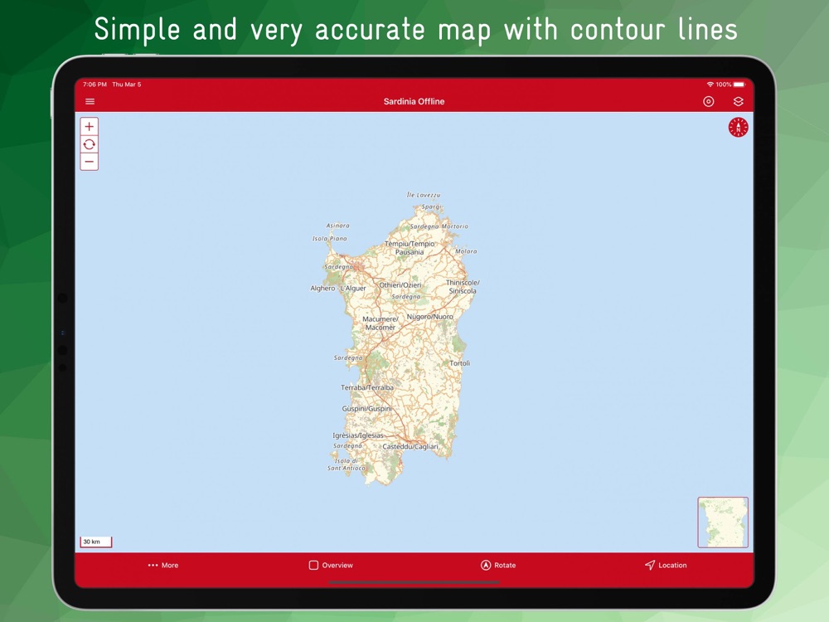
Task: Click the Nùgoro/Nuoro map label
Action: tap(429, 316)
